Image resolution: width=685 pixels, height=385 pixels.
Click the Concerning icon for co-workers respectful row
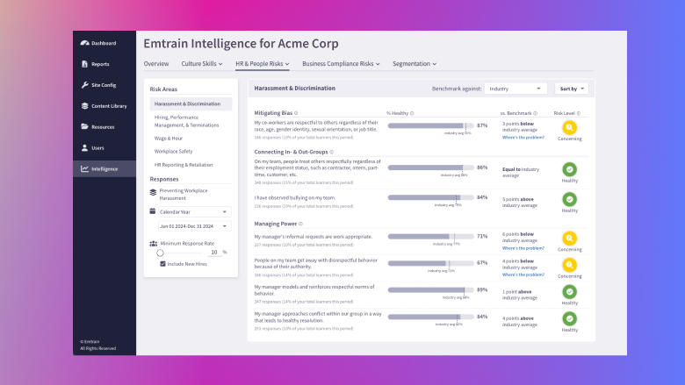pos(569,127)
